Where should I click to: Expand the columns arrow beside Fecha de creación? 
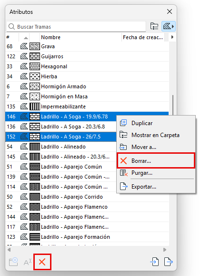tap(172, 37)
